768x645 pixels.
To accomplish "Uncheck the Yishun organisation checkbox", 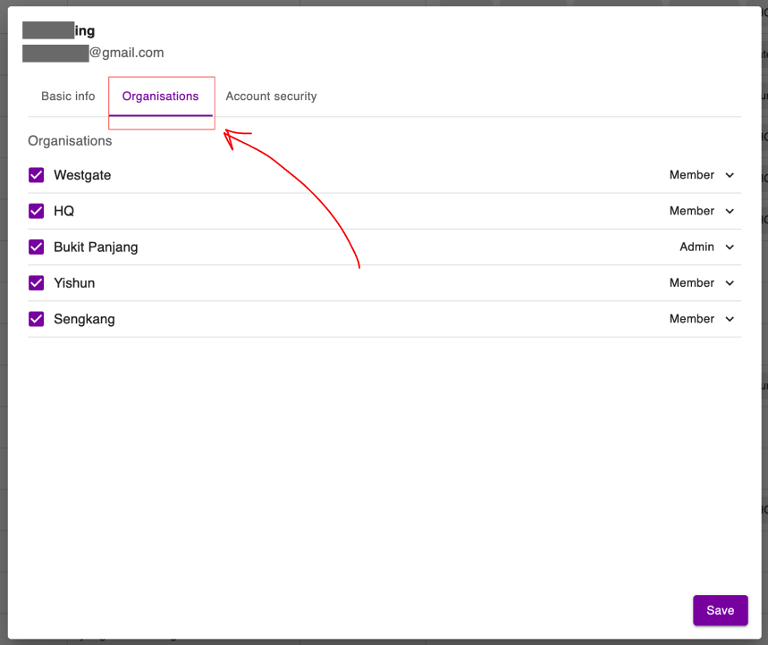I will pyautogui.click(x=36, y=282).
